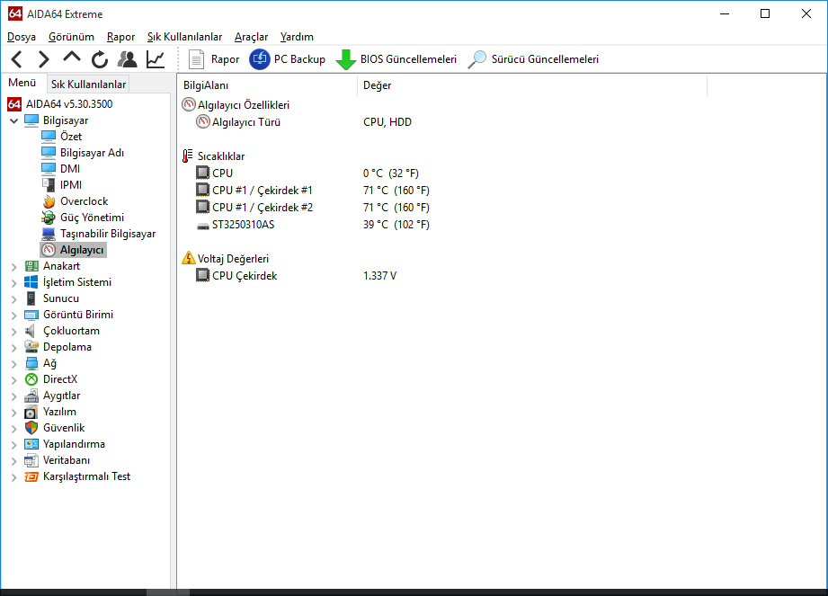
Task: Click the İşletim Sistemi Windows logo icon
Action: point(31,282)
